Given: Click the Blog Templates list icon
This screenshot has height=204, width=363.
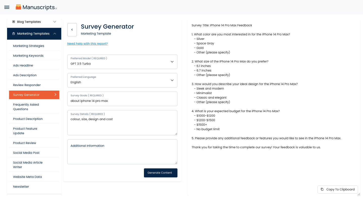Looking at the screenshot, I should pos(14,22).
